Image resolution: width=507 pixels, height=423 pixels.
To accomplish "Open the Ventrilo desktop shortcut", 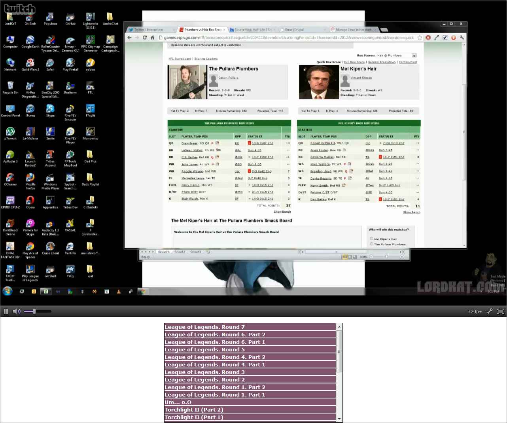I will pyautogui.click(x=70, y=248).
